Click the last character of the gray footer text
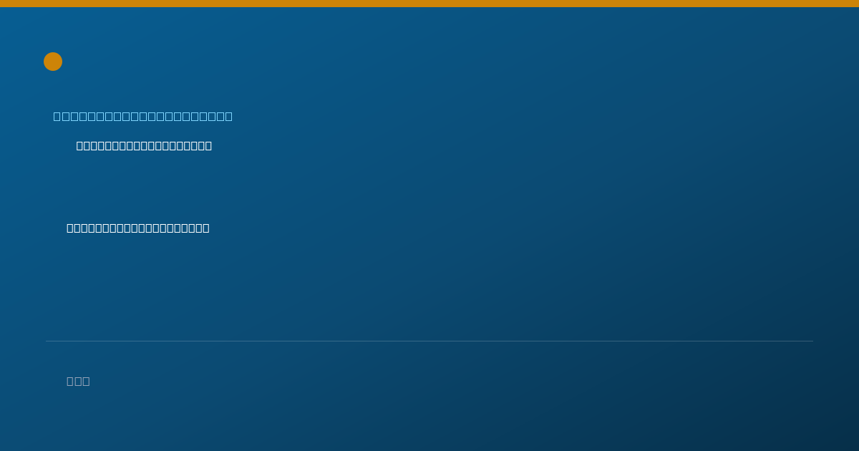 click(86, 381)
